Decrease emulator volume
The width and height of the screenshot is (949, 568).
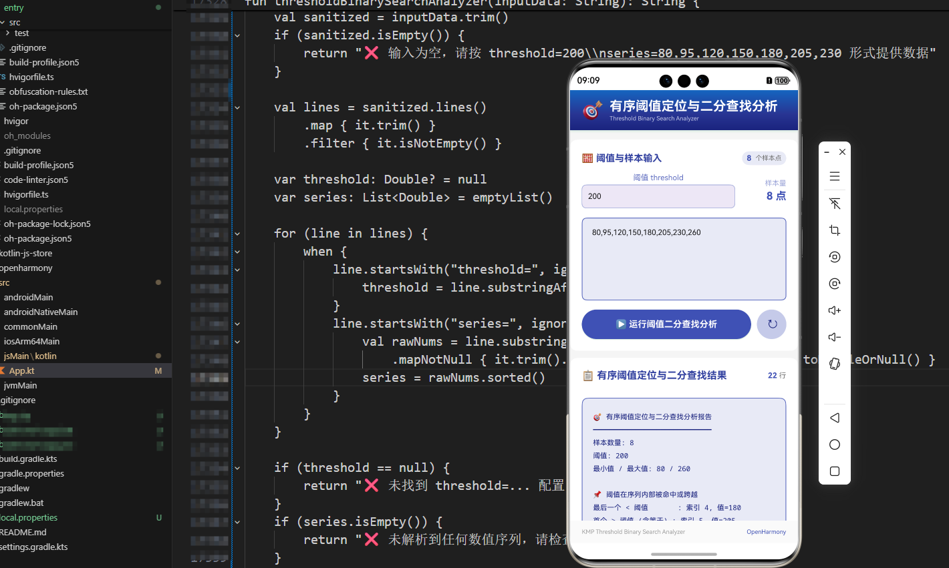tap(835, 337)
